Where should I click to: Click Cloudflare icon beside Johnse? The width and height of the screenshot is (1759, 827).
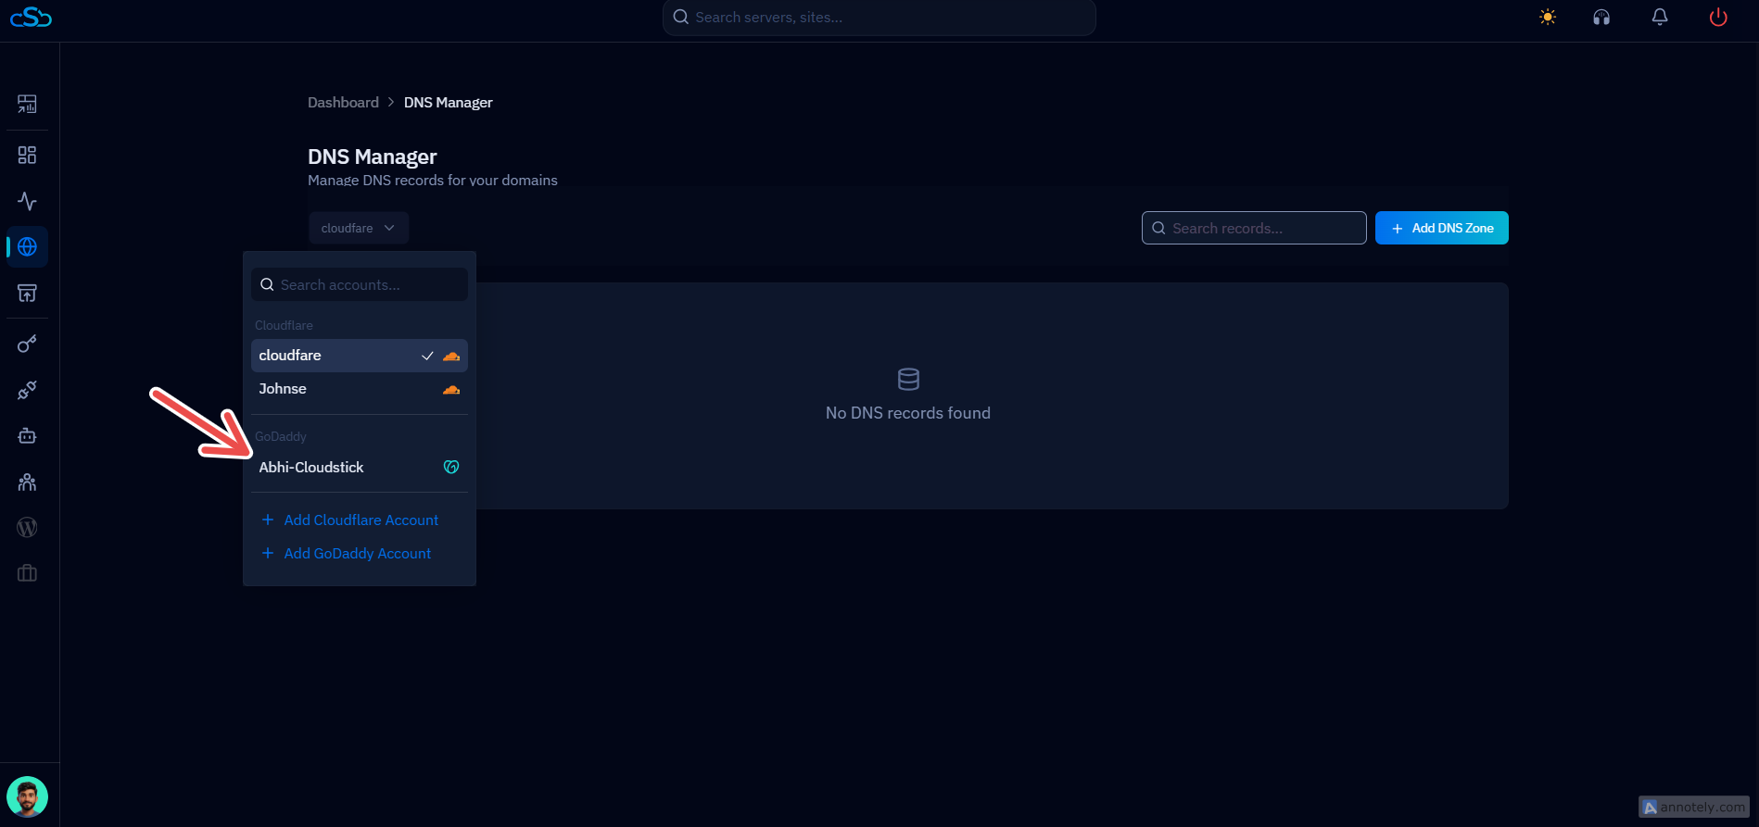[451, 390]
